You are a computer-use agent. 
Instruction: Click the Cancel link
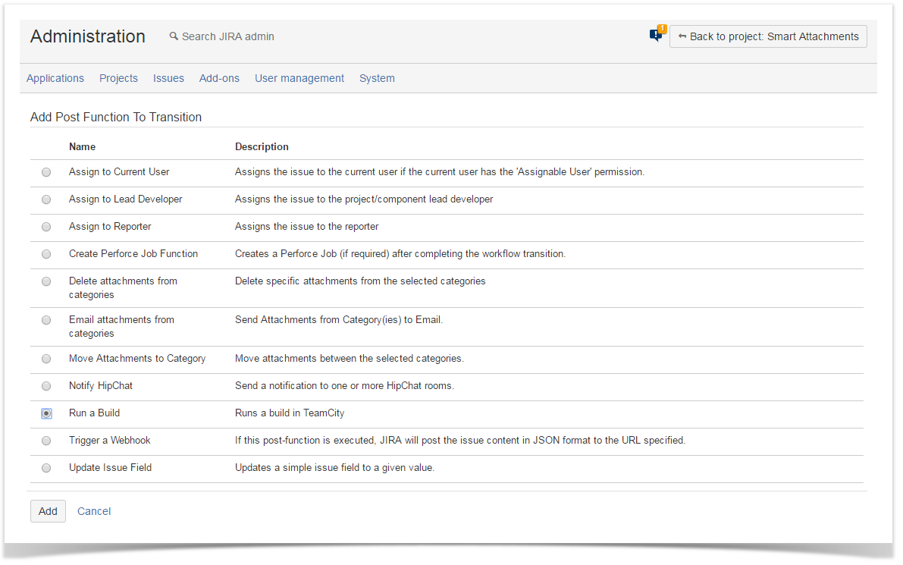tap(94, 511)
